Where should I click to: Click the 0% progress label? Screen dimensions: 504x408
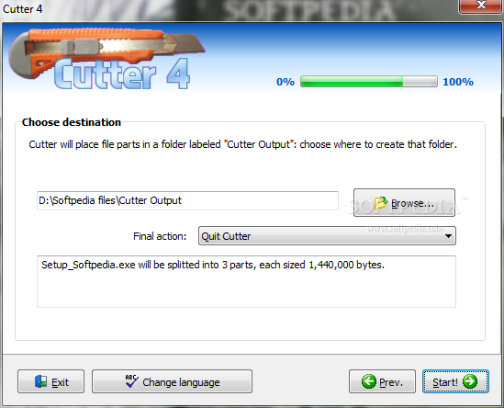pos(286,82)
